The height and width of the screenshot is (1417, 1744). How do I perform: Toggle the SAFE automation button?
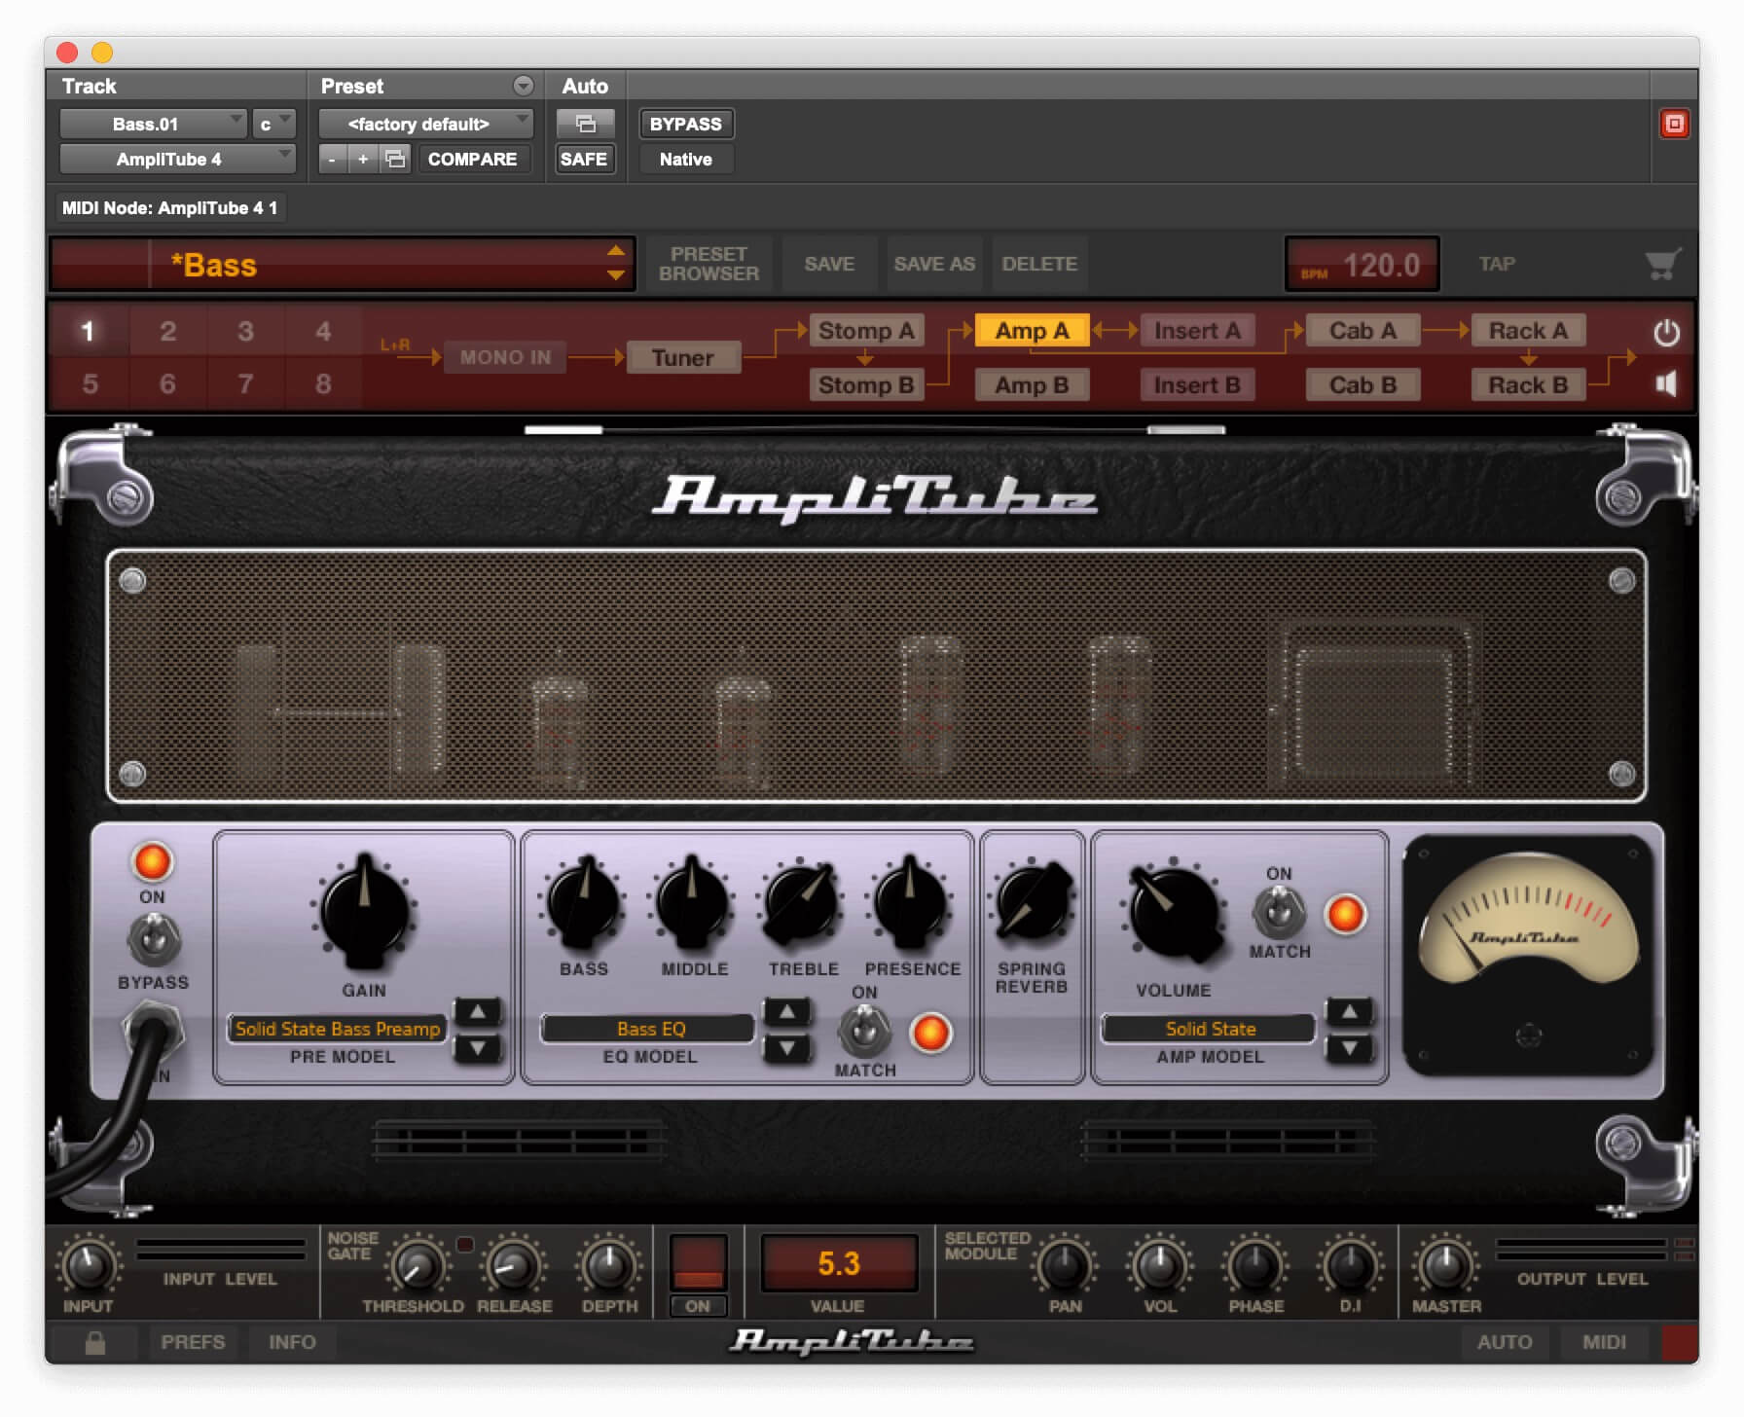point(584,159)
